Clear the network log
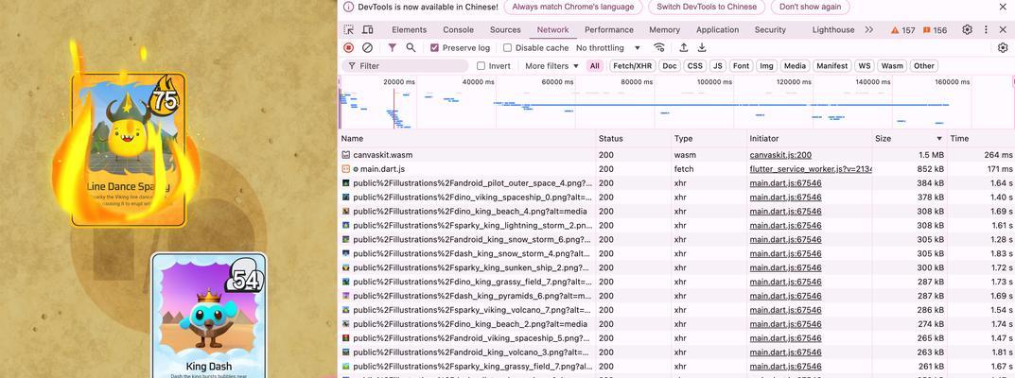The image size is (1015, 378). pyautogui.click(x=367, y=48)
